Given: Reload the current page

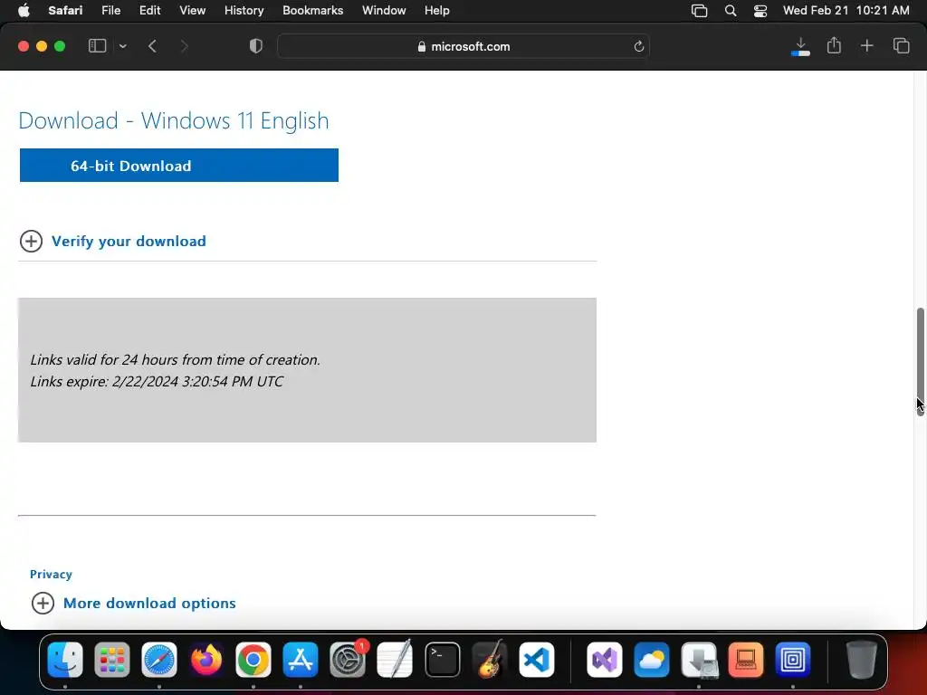Looking at the screenshot, I should pyautogui.click(x=638, y=46).
